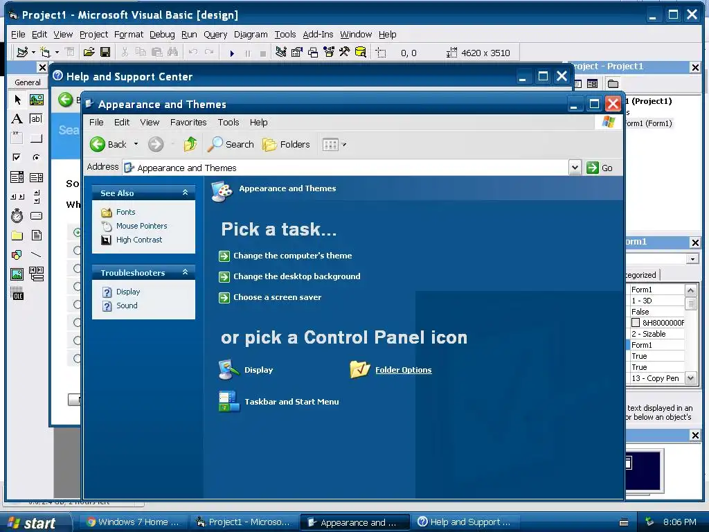
Task: Click Up folder icon in Appearance window
Action: pos(190,144)
